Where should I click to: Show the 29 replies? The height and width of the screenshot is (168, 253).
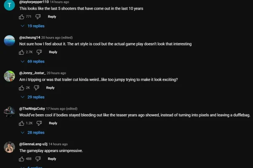[x=32, y=97]
